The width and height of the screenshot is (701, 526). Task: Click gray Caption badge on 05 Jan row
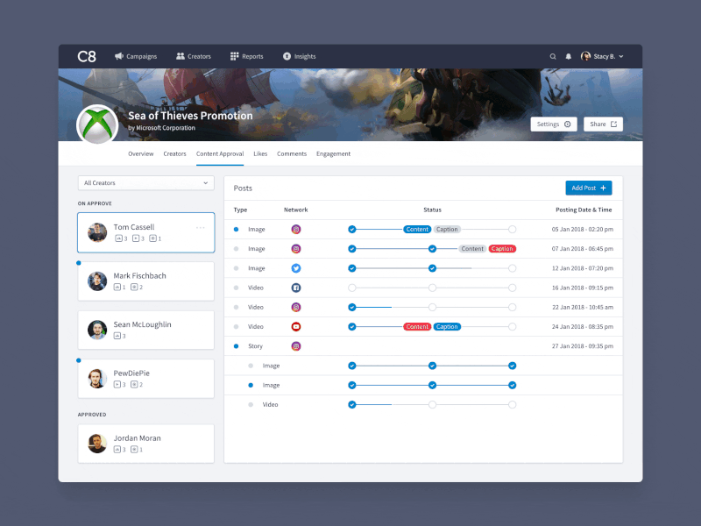click(x=447, y=230)
